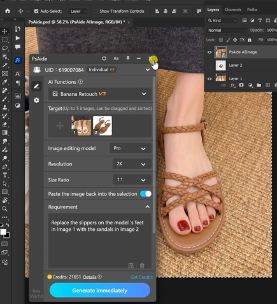Image resolution: width=277 pixels, height=304 pixels.
Task: Pin the PsAide panel
Action: tap(128, 58)
